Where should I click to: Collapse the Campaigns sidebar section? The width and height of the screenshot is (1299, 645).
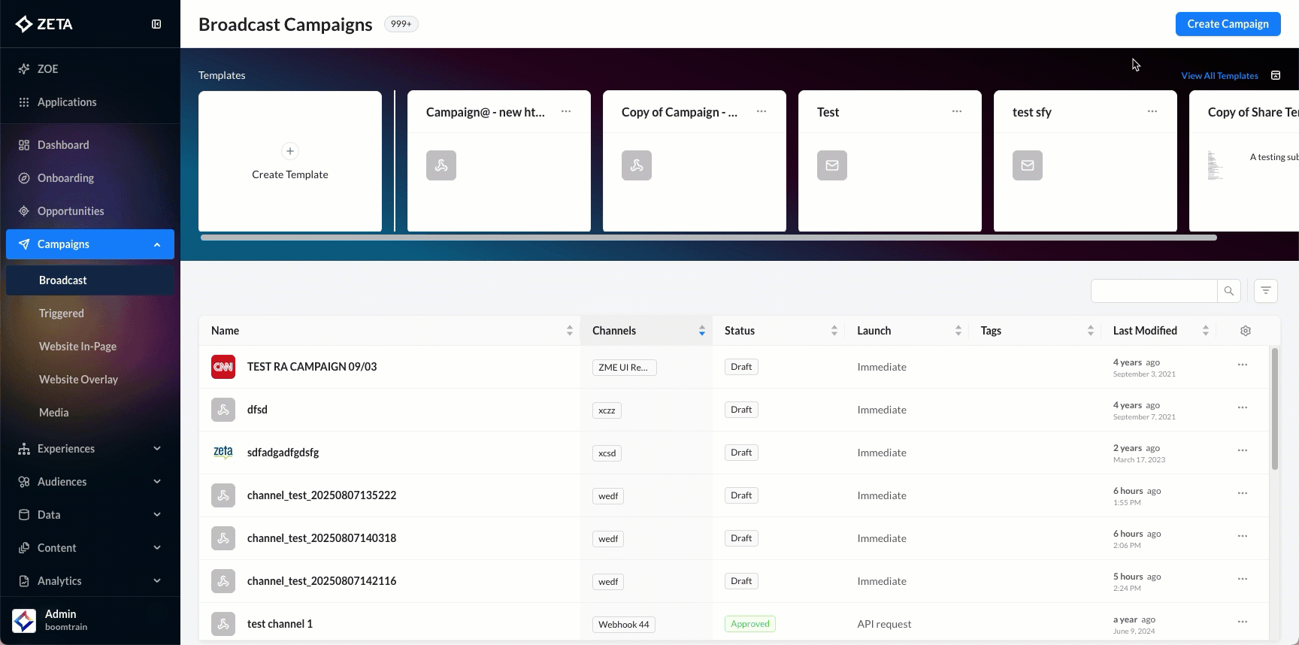click(x=157, y=244)
